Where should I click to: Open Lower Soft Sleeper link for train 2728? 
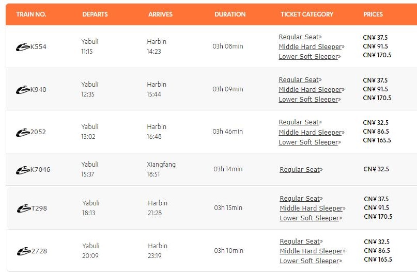click(x=311, y=261)
